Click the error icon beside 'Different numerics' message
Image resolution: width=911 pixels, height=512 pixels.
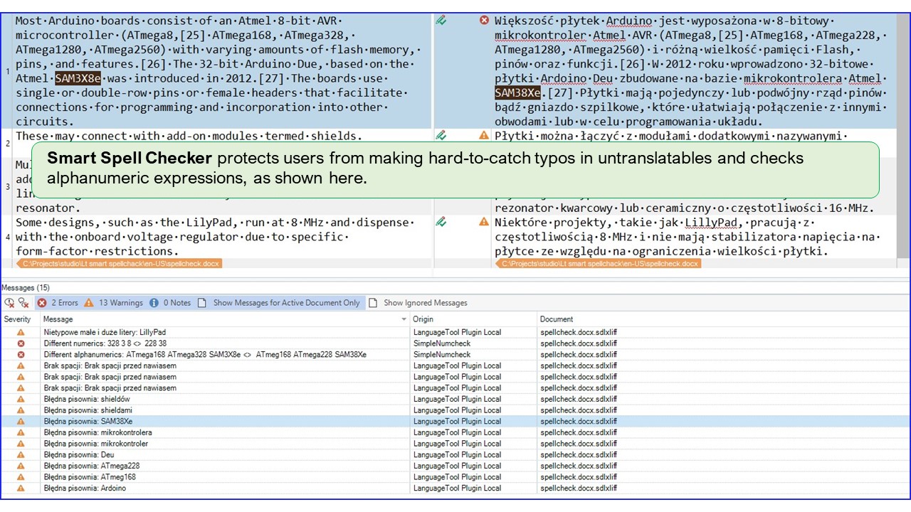pyautogui.click(x=21, y=343)
